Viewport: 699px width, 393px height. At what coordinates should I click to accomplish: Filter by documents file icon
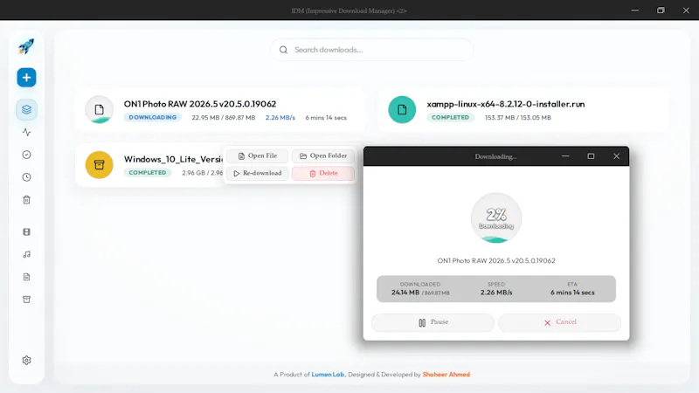pyautogui.click(x=26, y=277)
